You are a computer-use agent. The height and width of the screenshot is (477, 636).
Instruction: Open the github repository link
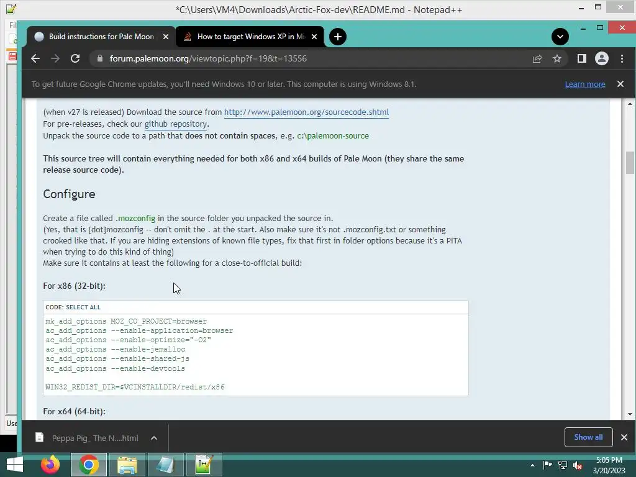(176, 124)
